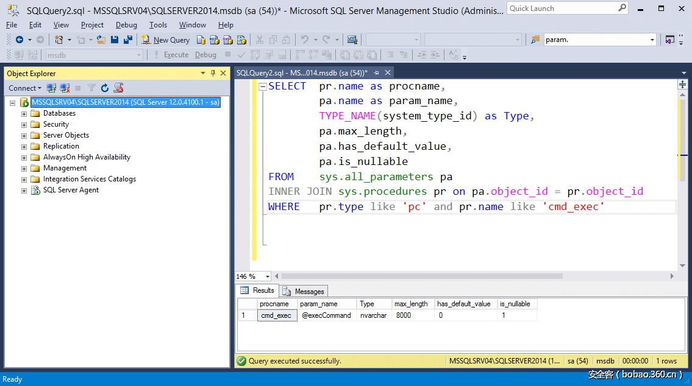Click in the Quick Launch search box

pyautogui.click(x=561, y=9)
